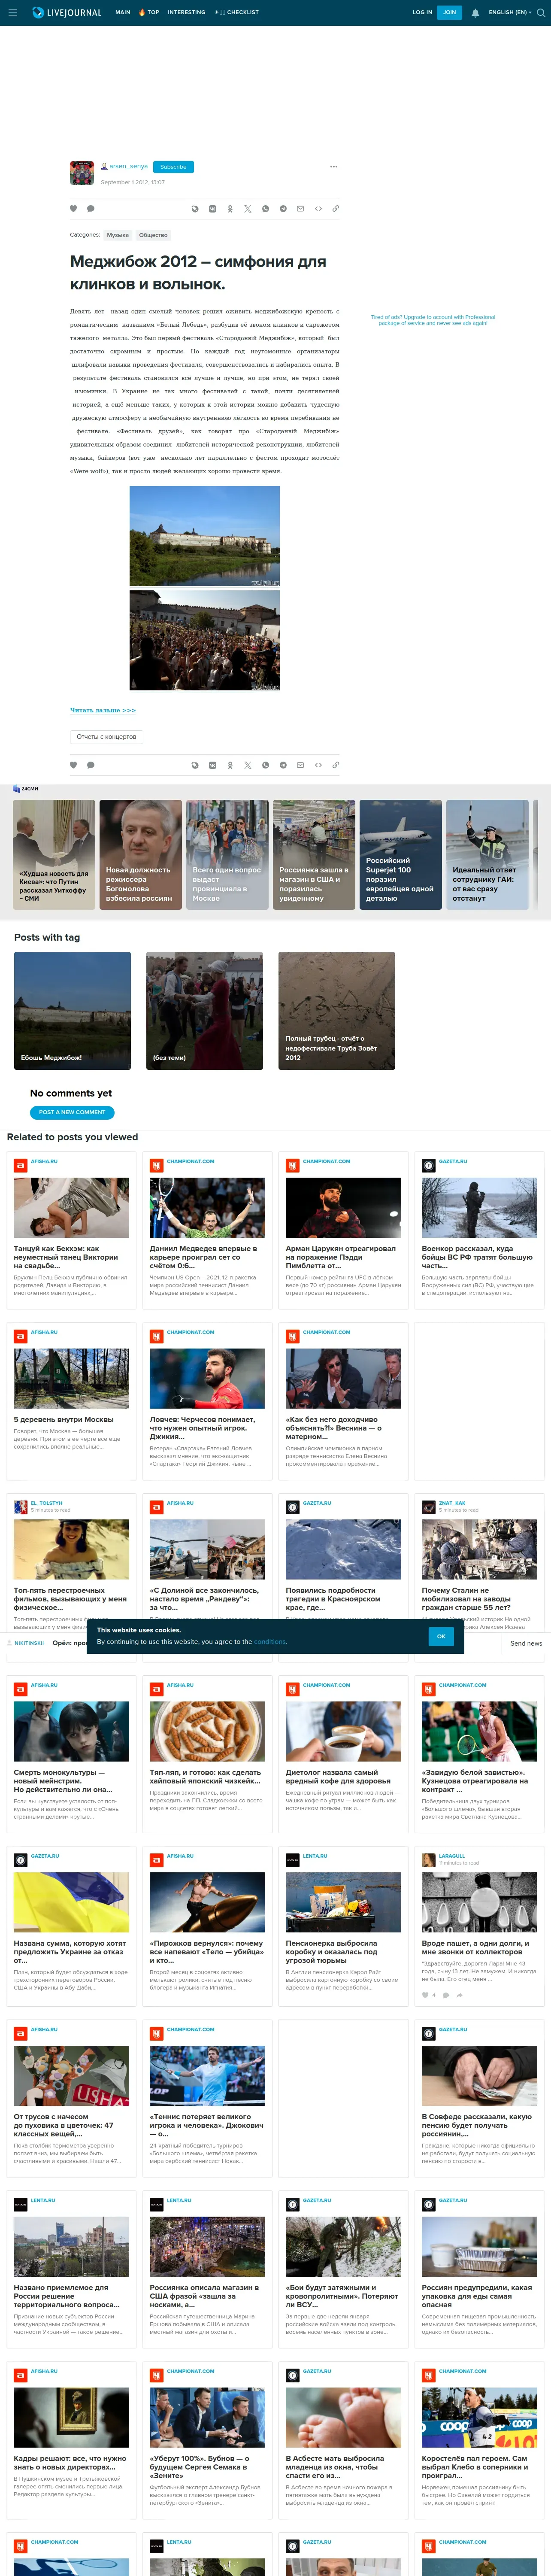Click the author avatar thumbnail
The width and height of the screenshot is (551, 2576).
82,173
